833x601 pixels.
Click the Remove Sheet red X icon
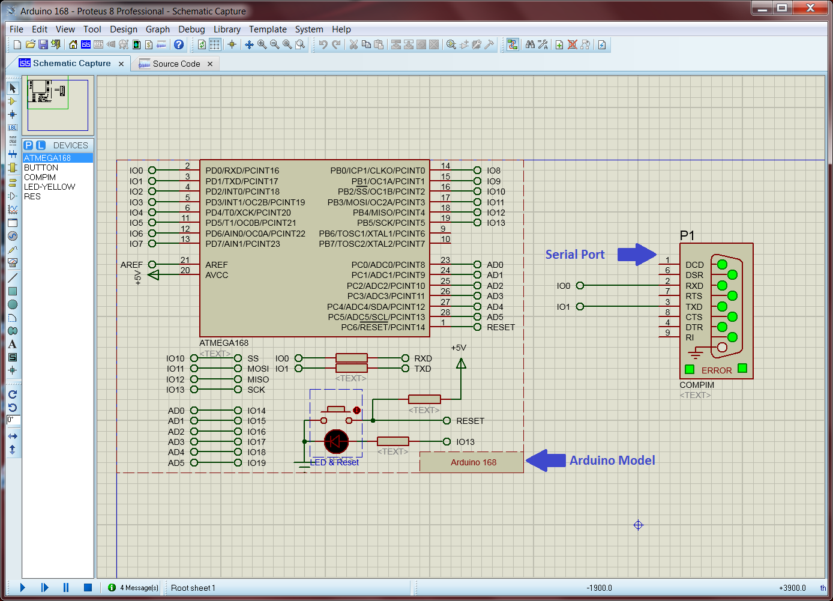point(573,44)
